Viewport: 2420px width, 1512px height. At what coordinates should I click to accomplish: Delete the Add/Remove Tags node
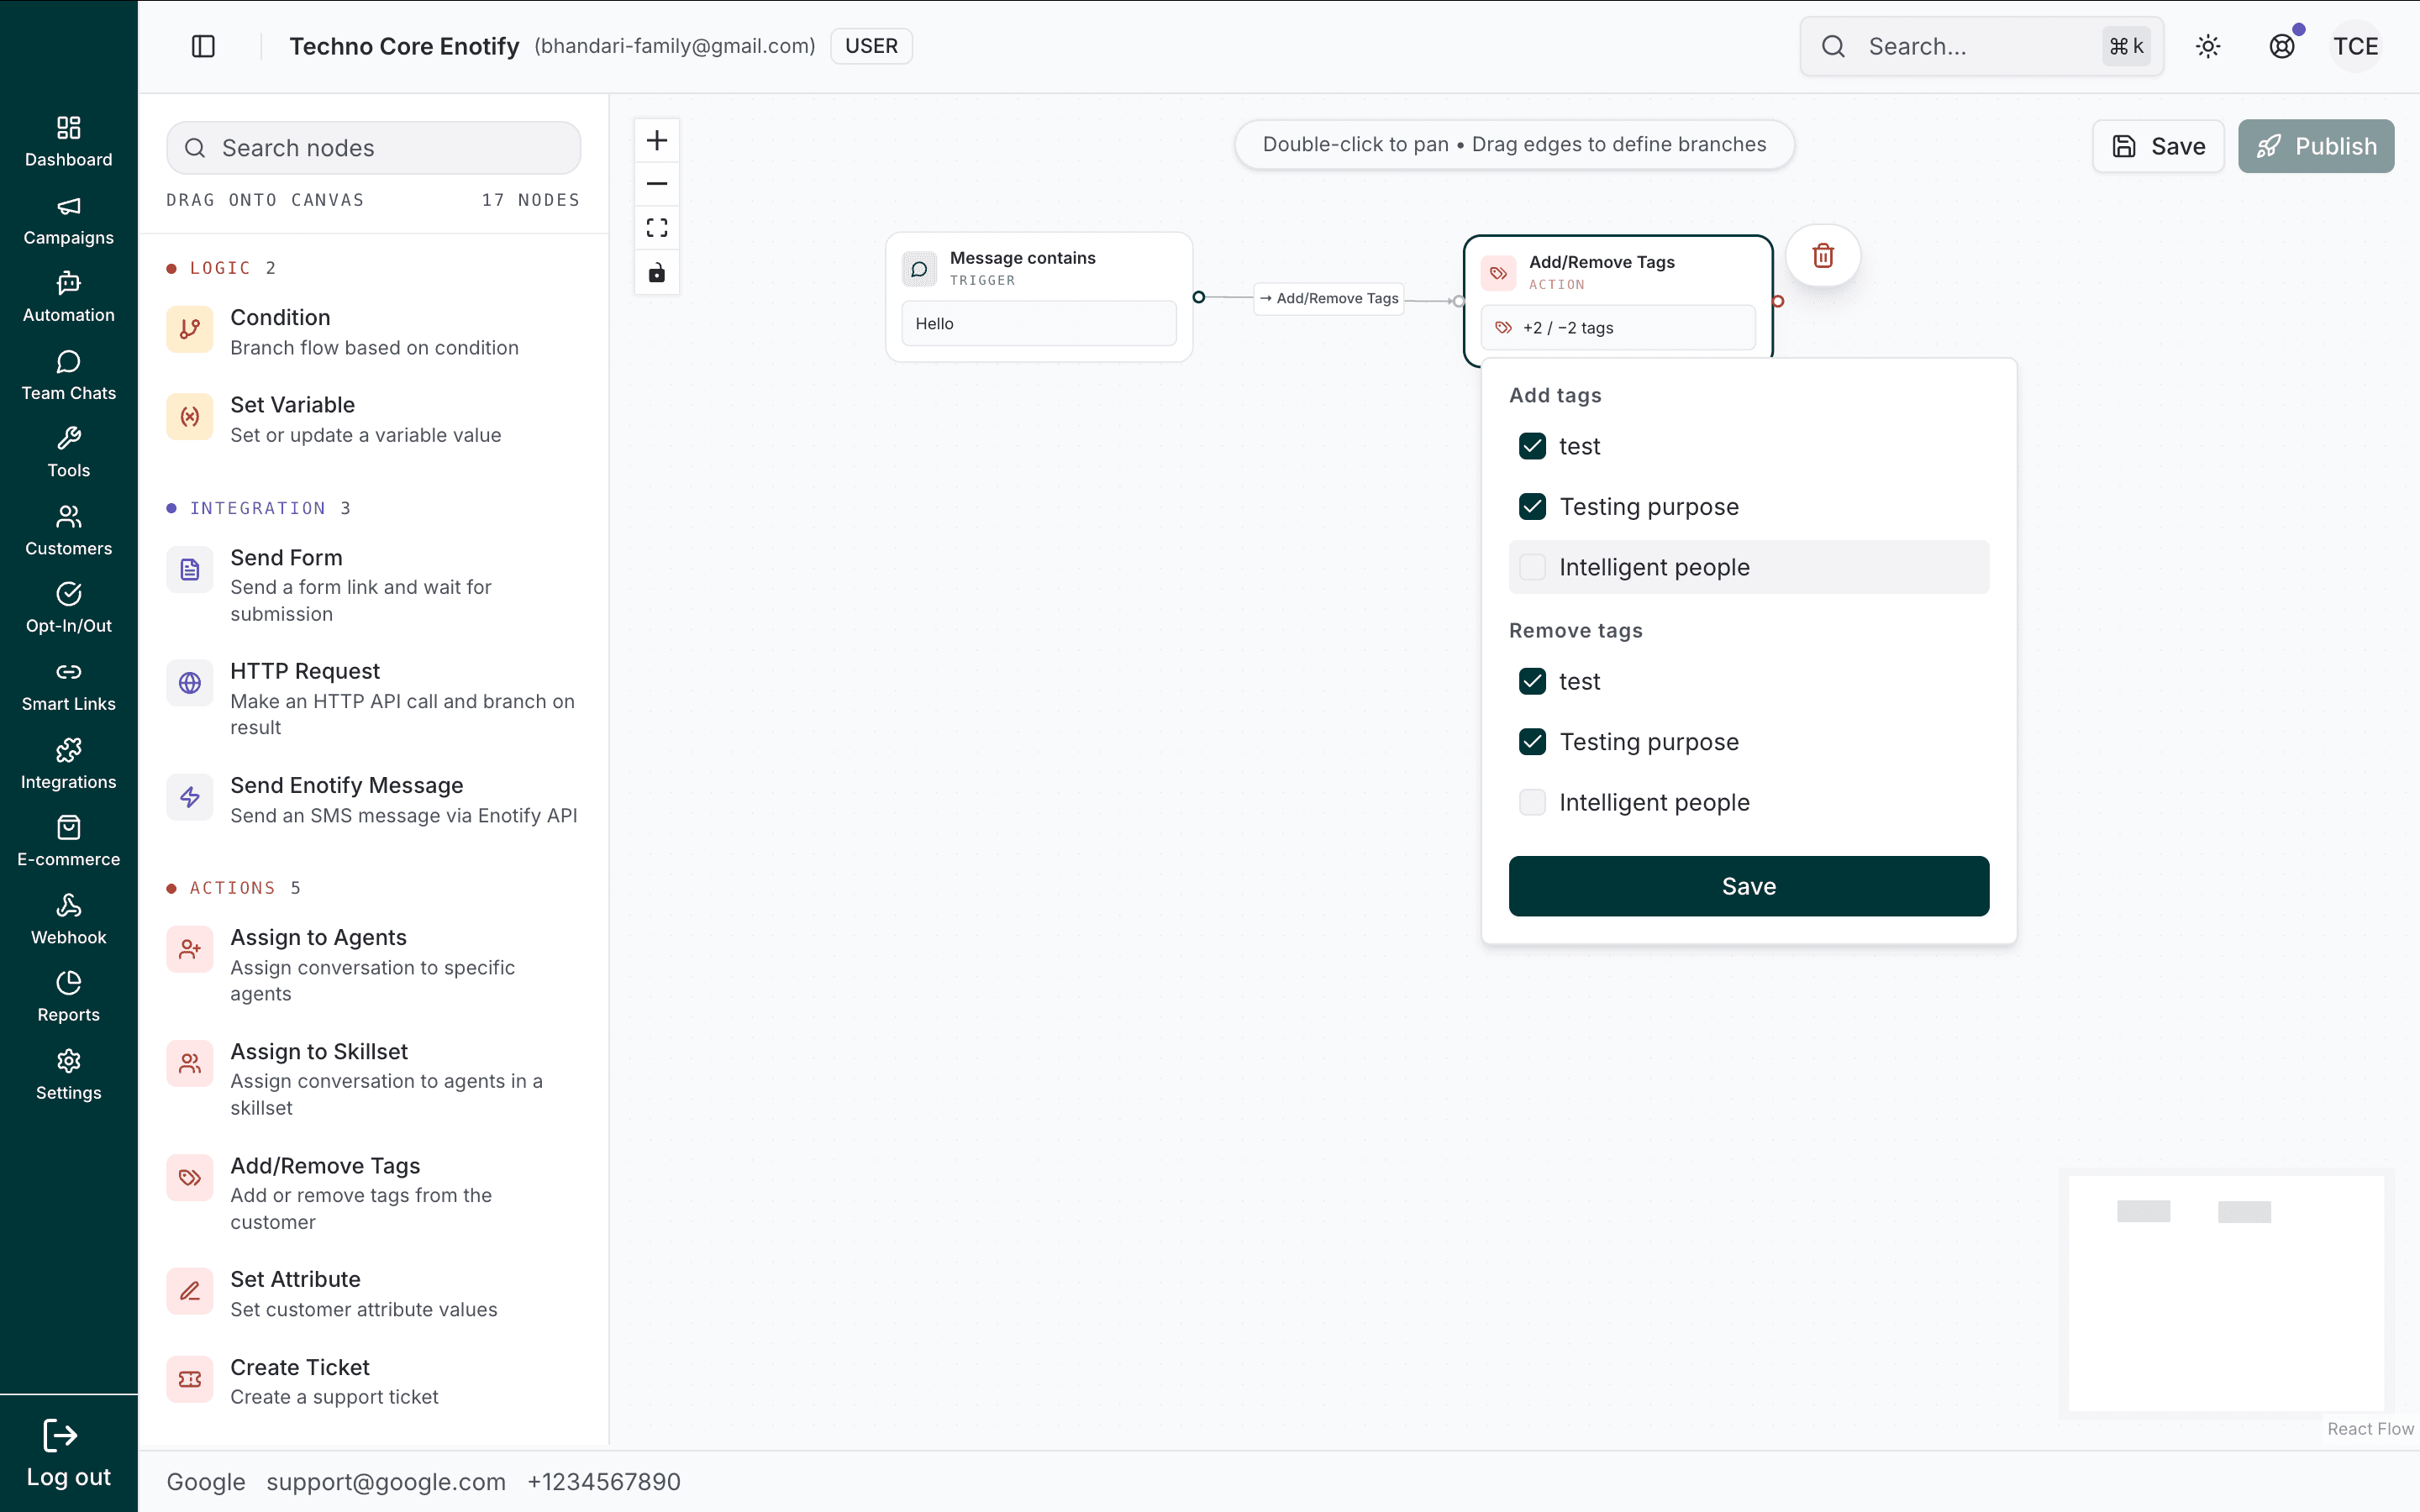click(x=1823, y=256)
